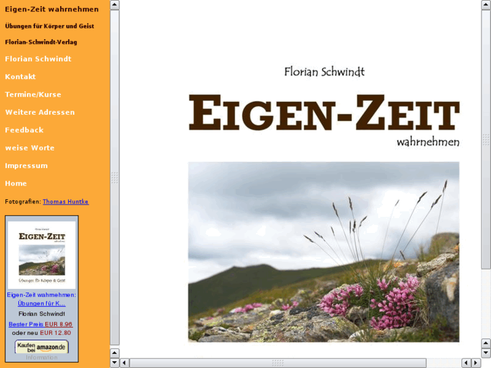
Task: Click the Kaufen bei amazon.de button
Action: click(x=42, y=346)
